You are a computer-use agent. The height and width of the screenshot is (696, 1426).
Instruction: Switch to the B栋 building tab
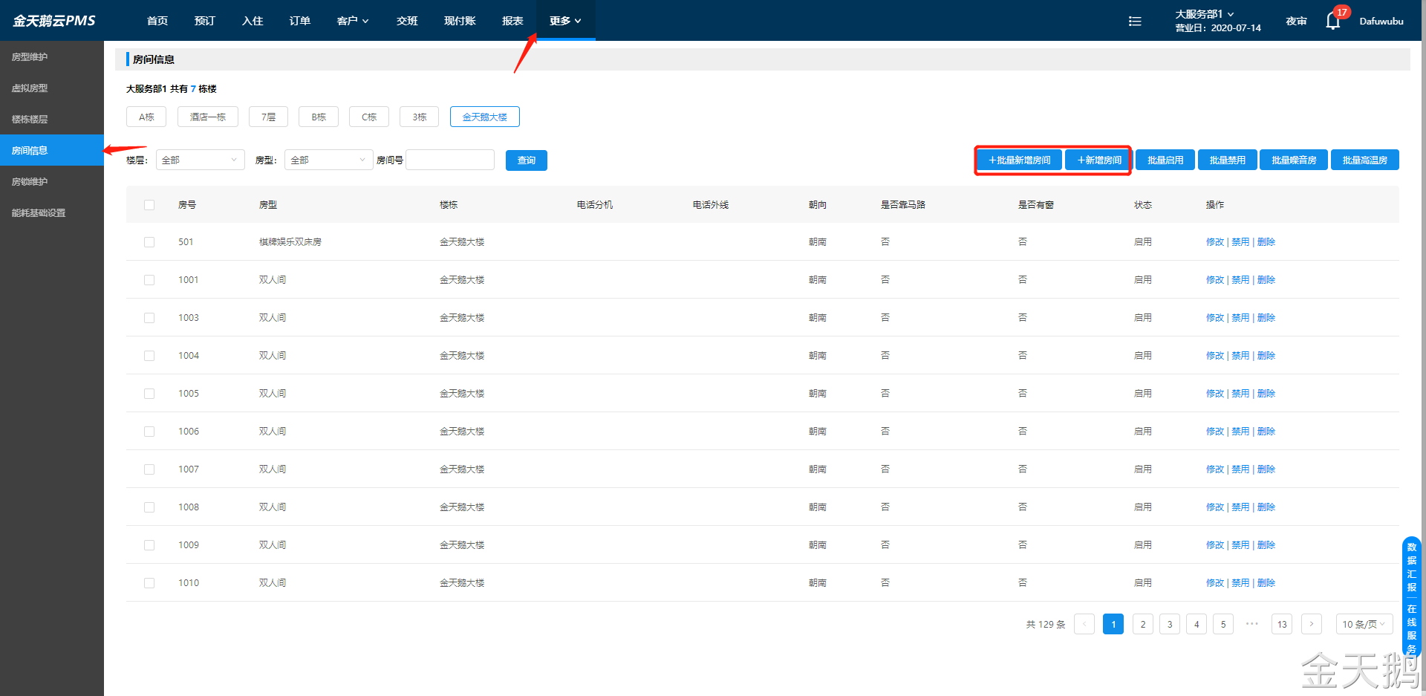(x=319, y=117)
